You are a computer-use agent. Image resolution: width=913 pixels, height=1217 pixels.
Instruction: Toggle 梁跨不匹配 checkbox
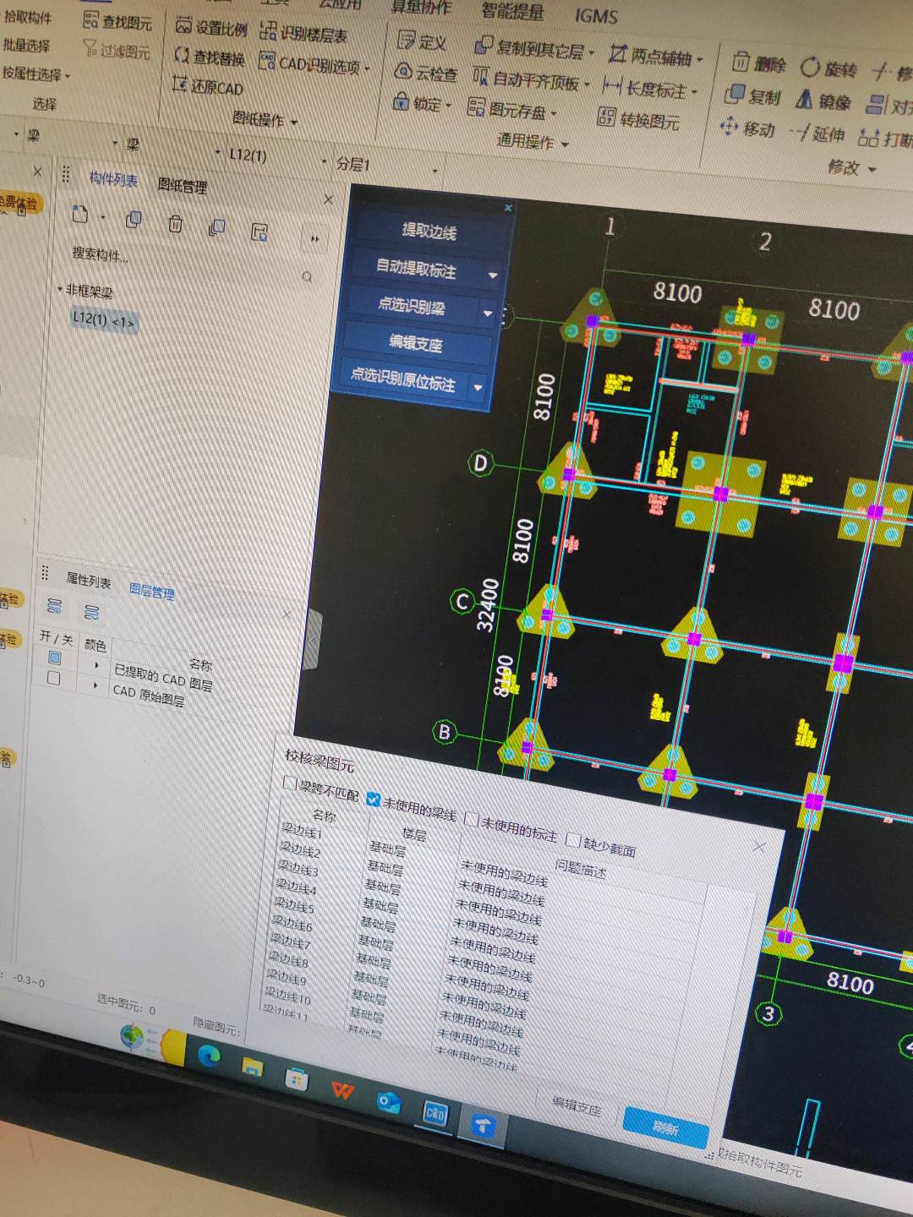tap(290, 783)
